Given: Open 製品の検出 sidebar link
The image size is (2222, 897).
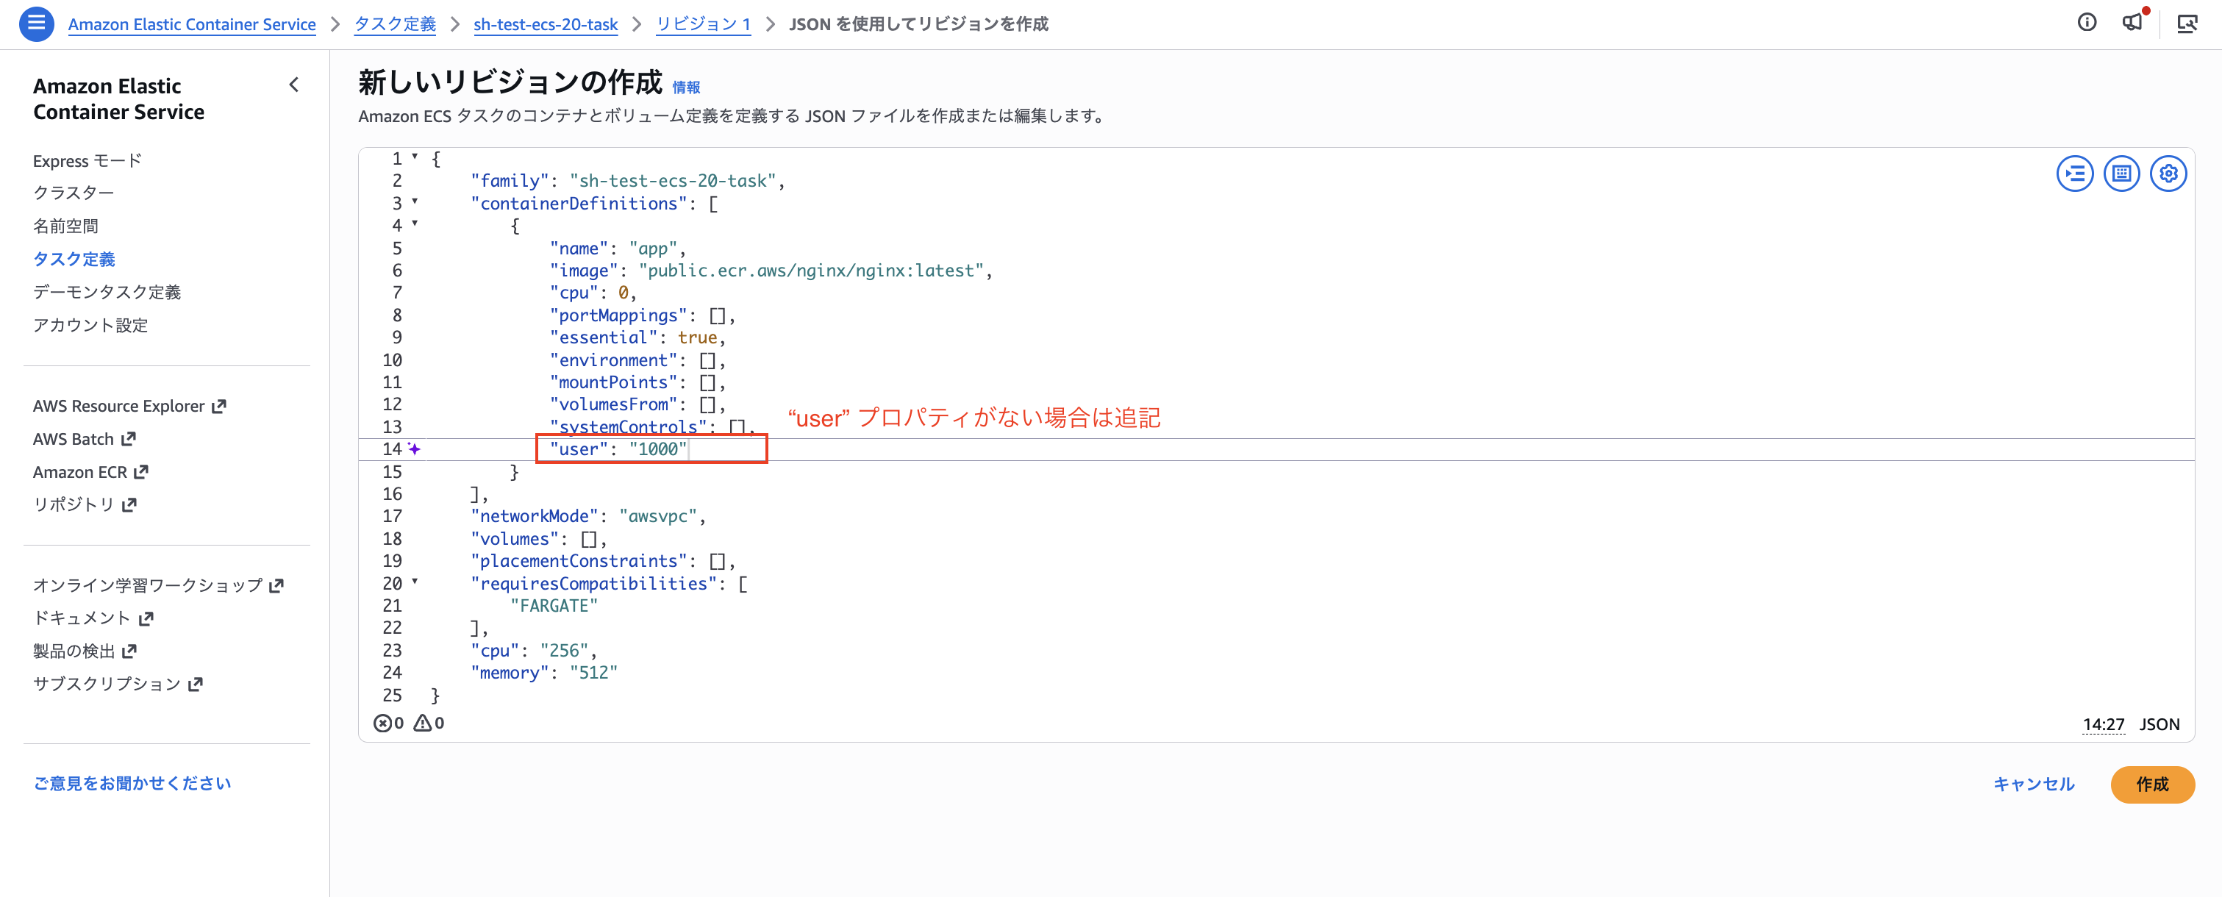Looking at the screenshot, I should 74,651.
